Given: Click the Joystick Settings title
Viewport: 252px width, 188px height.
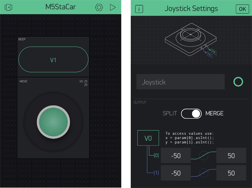Looking at the screenshot, I should coord(191,8).
